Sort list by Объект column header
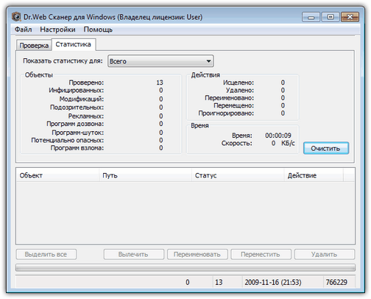 tap(57, 175)
